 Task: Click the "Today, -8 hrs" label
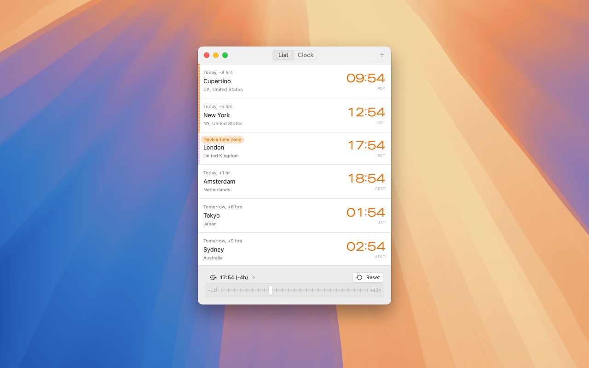(x=218, y=72)
